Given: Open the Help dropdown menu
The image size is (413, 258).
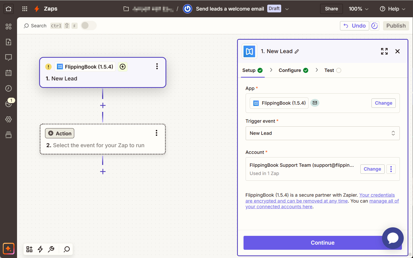Looking at the screenshot, I should click(393, 9).
